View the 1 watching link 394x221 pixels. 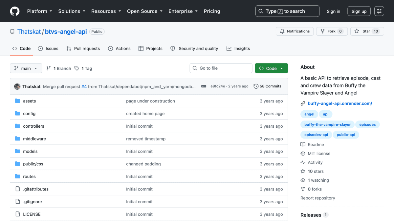coord(315,180)
